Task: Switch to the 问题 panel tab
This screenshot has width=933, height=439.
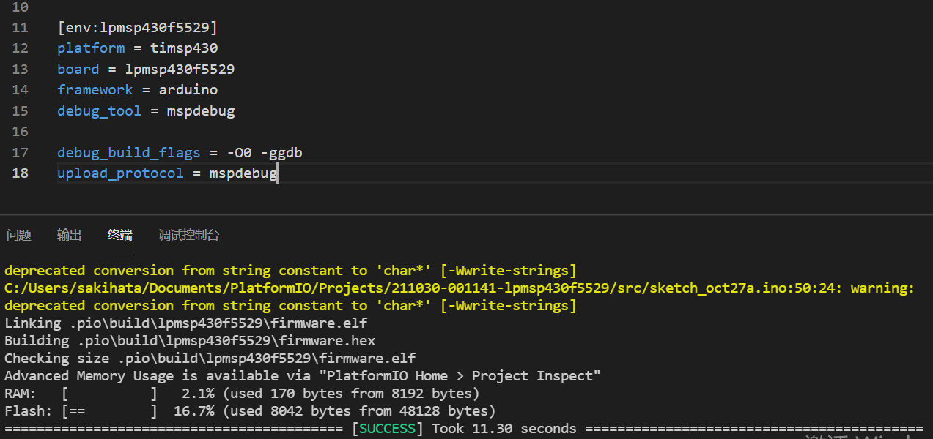Action: (x=19, y=236)
